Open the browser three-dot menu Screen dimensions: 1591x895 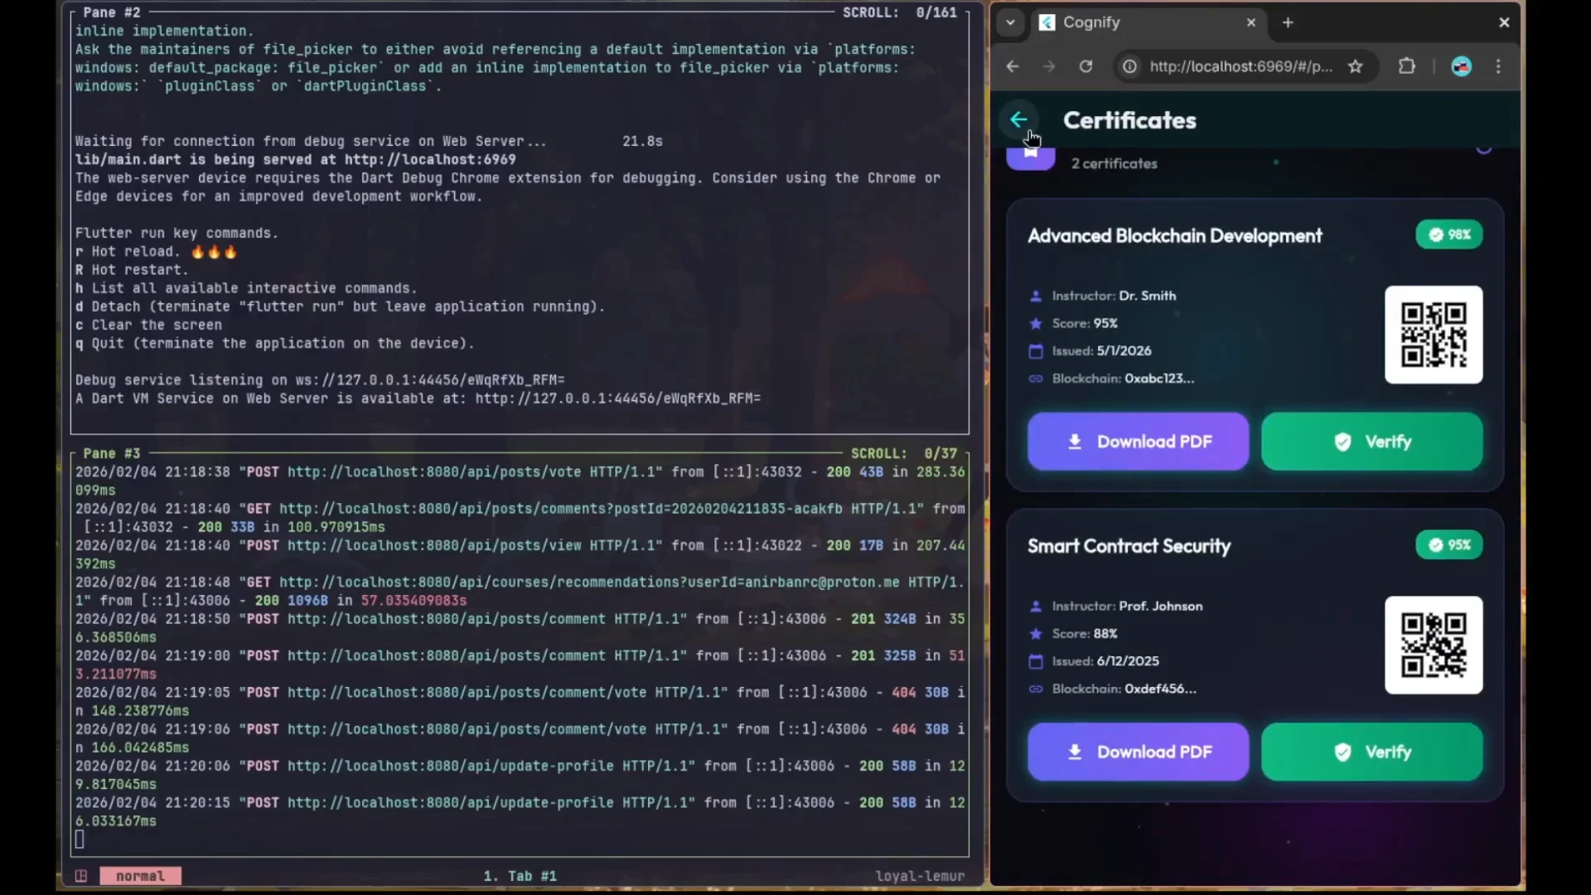point(1498,66)
